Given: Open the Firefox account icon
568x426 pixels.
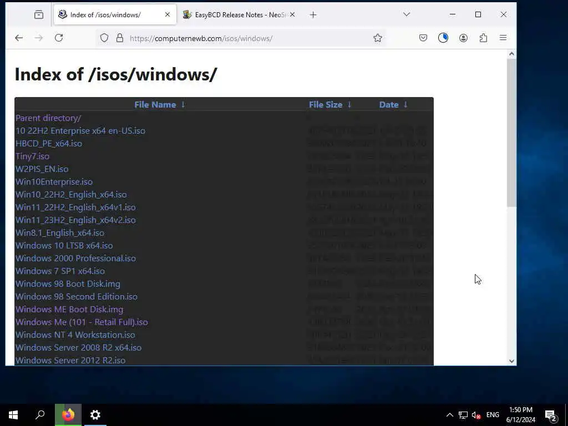Looking at the screenshot, I should coord(463,38).
